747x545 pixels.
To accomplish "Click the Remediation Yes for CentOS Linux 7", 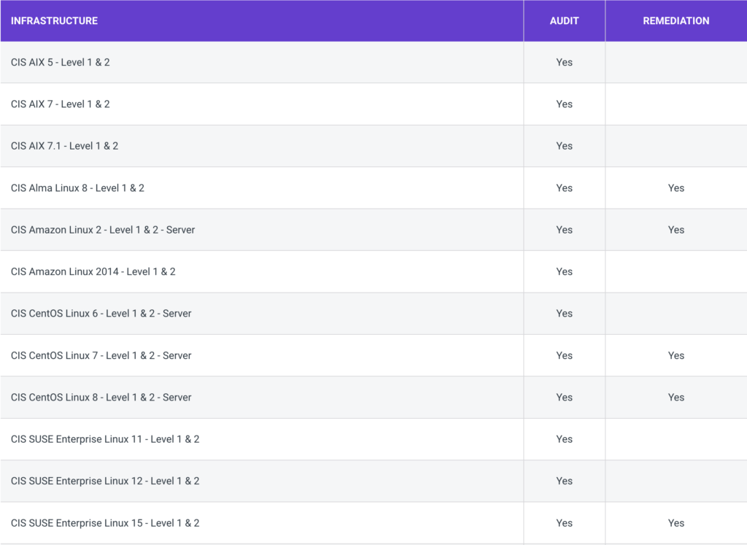I will (x=676, y=356).
